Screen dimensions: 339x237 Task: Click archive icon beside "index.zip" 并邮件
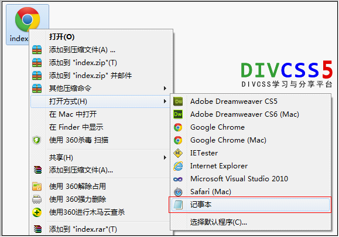click(x=37, y=76)
